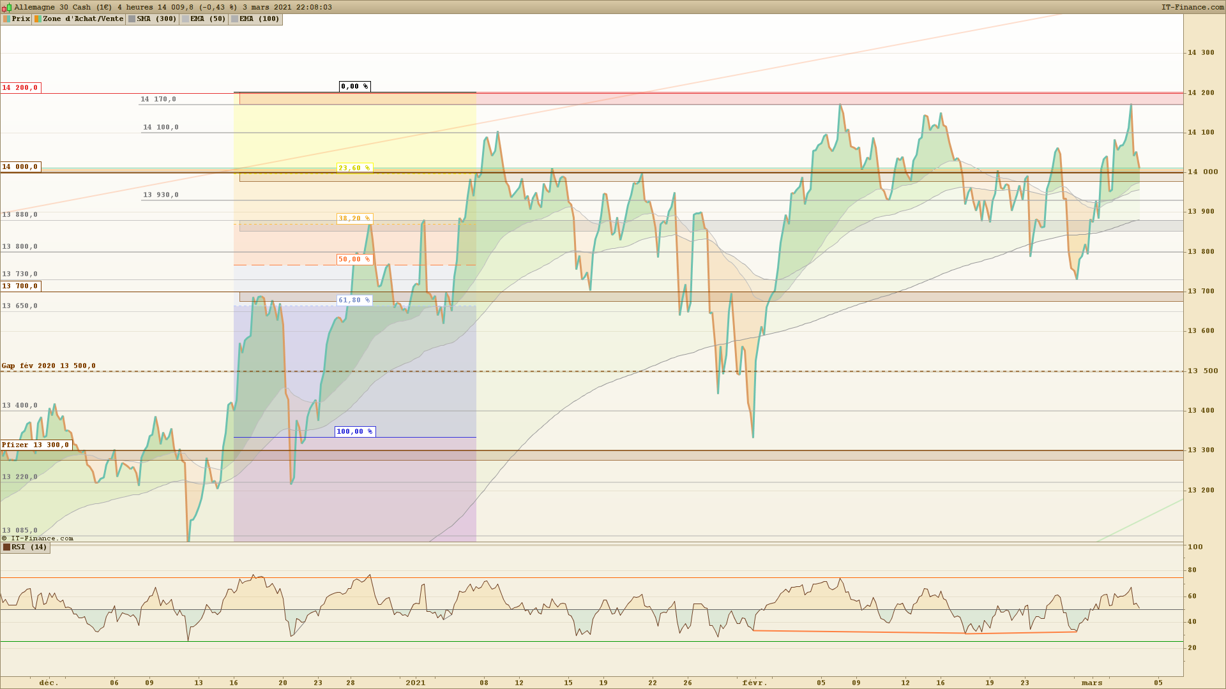Image resolution: width=1226 pixels, height=689 pixels.
Task: Click the févr. marker on time axis
Action: click(755, 683)
